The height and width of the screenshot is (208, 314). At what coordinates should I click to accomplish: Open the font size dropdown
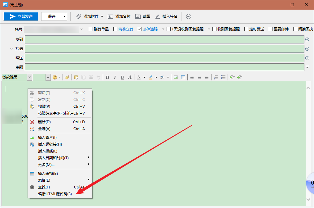(48, 77)
